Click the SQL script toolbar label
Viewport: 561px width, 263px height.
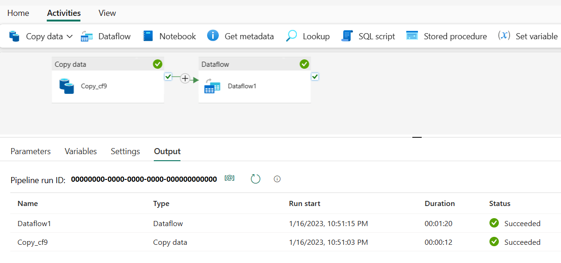click(x=377, y=36)
